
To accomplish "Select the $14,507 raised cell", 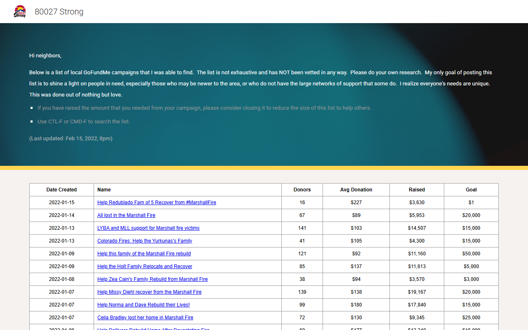I will point(417,228).
